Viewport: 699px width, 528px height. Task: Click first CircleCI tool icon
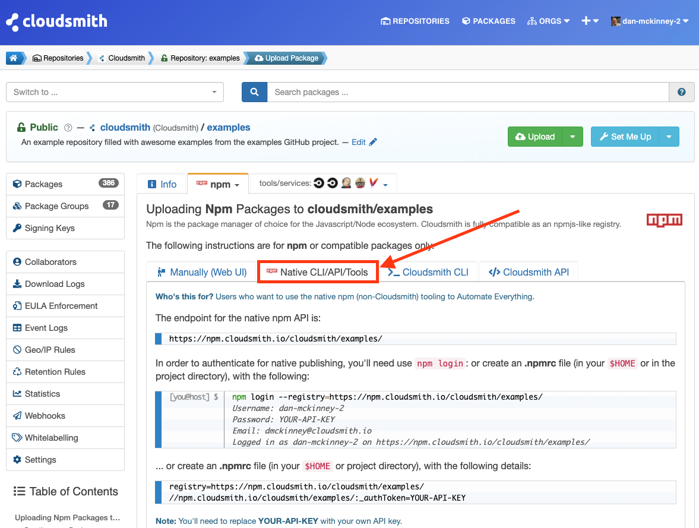319,183
